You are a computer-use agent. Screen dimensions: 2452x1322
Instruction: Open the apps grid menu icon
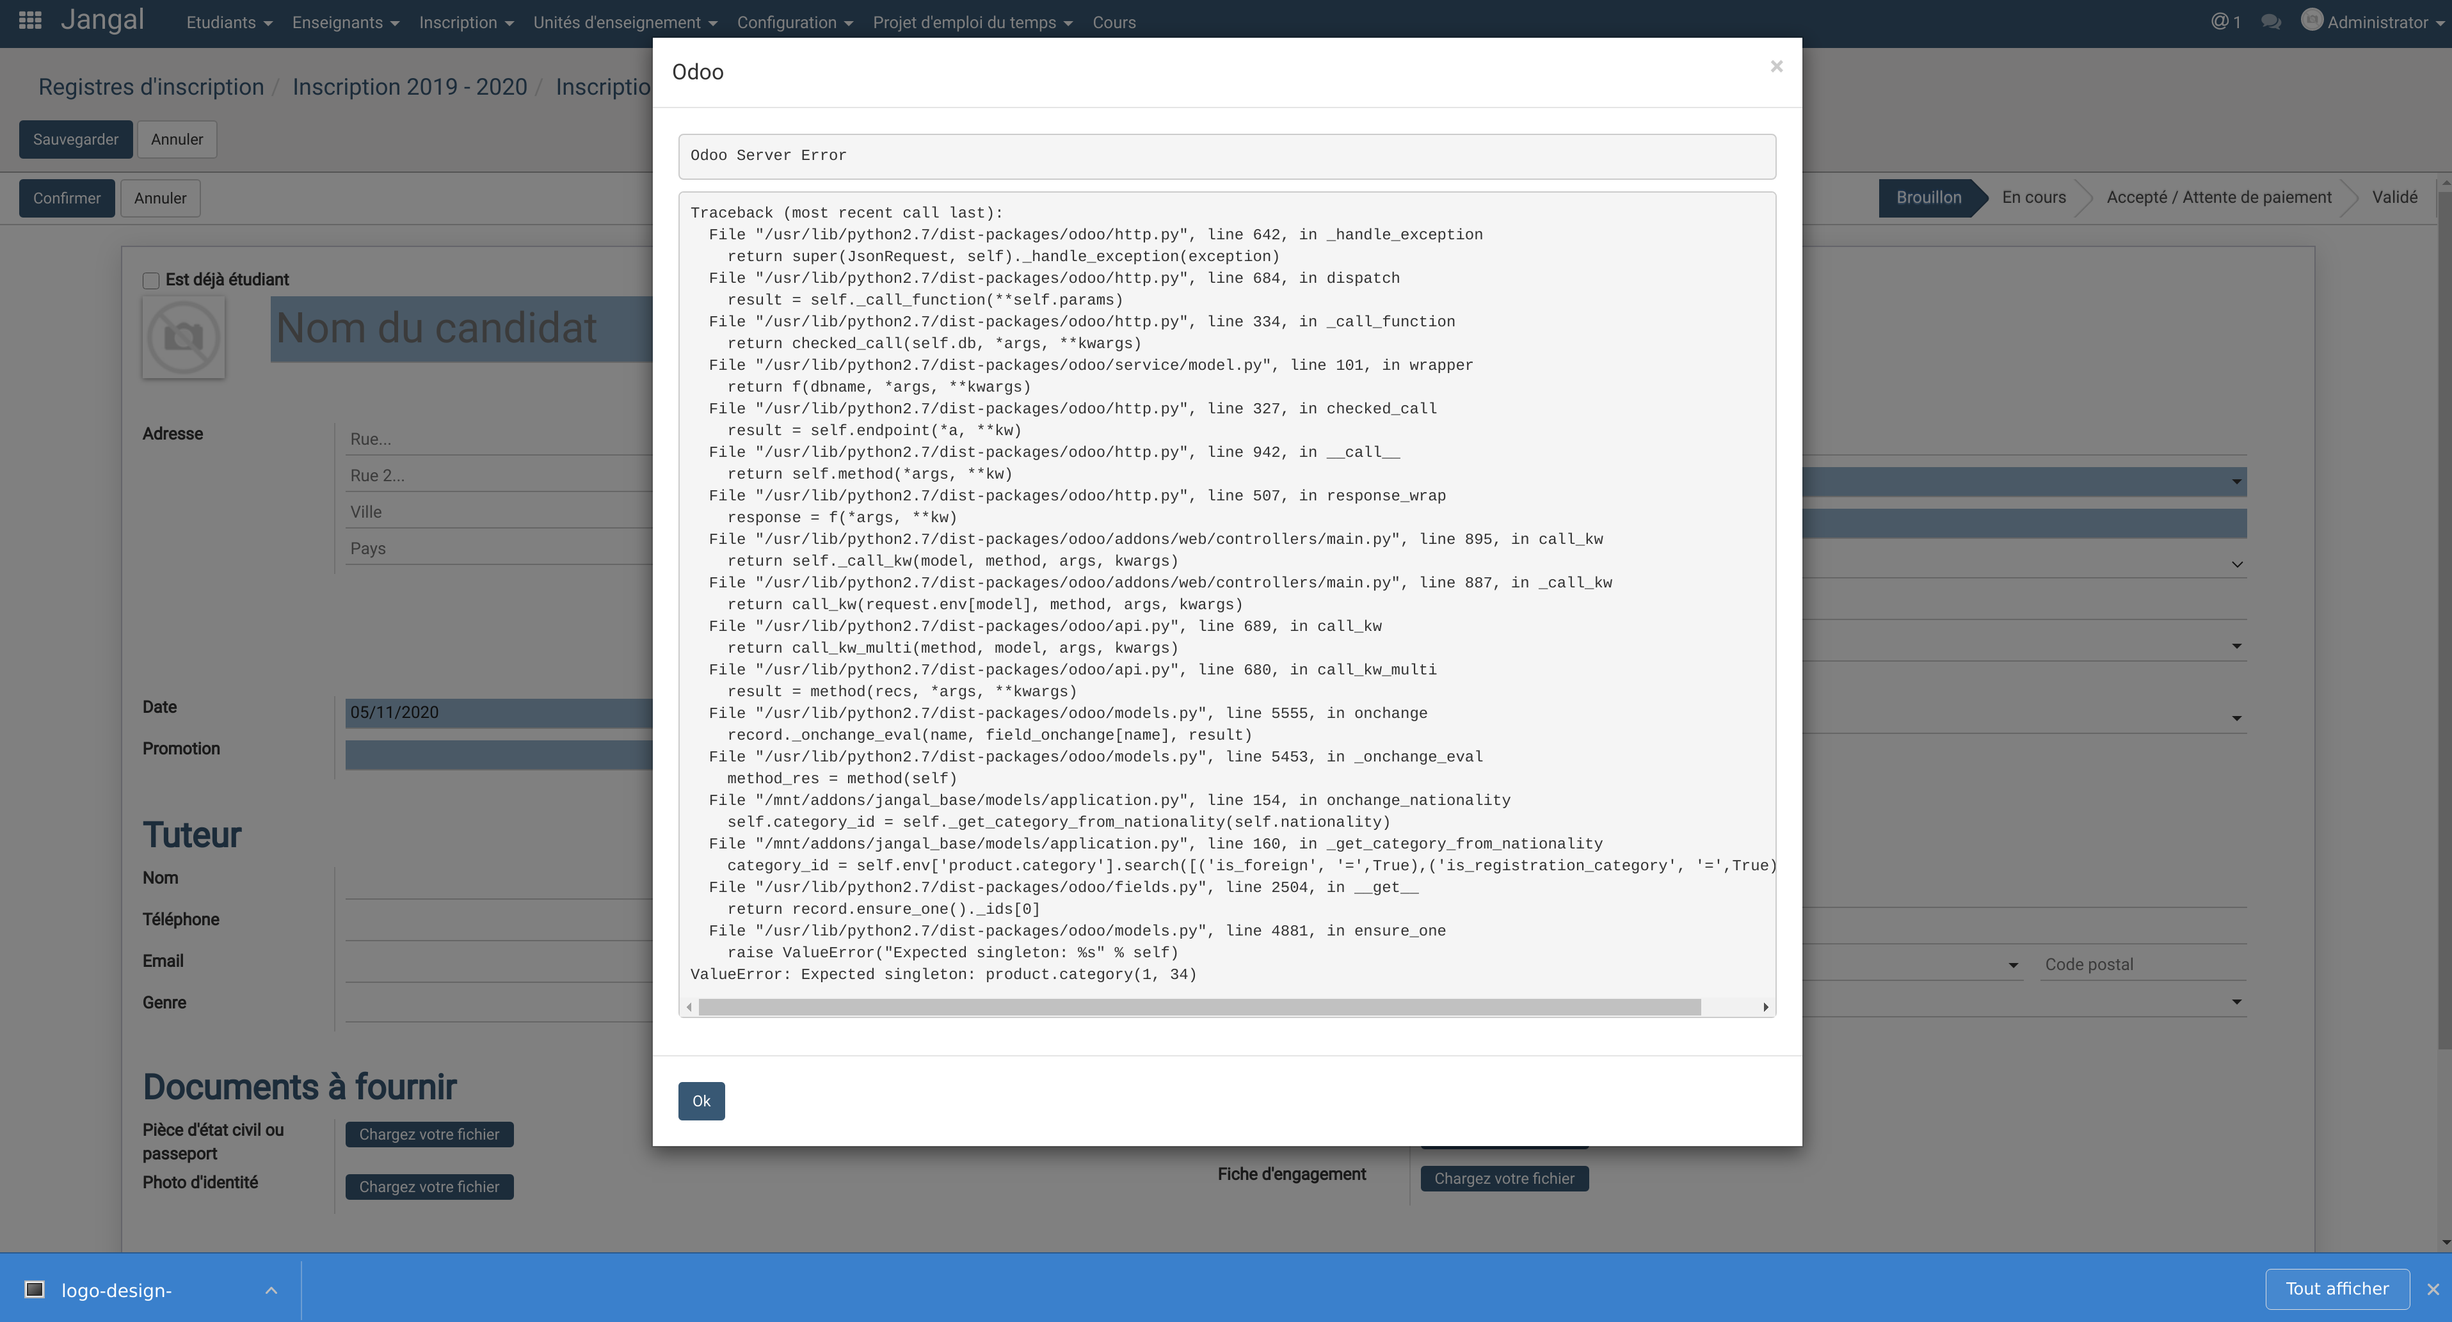29,21
